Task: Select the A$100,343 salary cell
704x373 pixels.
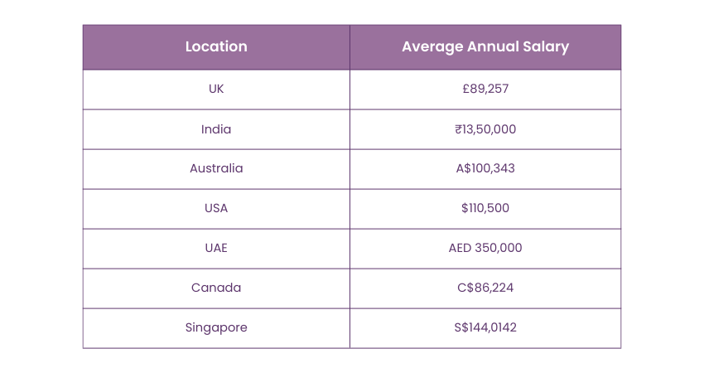Action: pyautogui.click(x=485, y=168)
